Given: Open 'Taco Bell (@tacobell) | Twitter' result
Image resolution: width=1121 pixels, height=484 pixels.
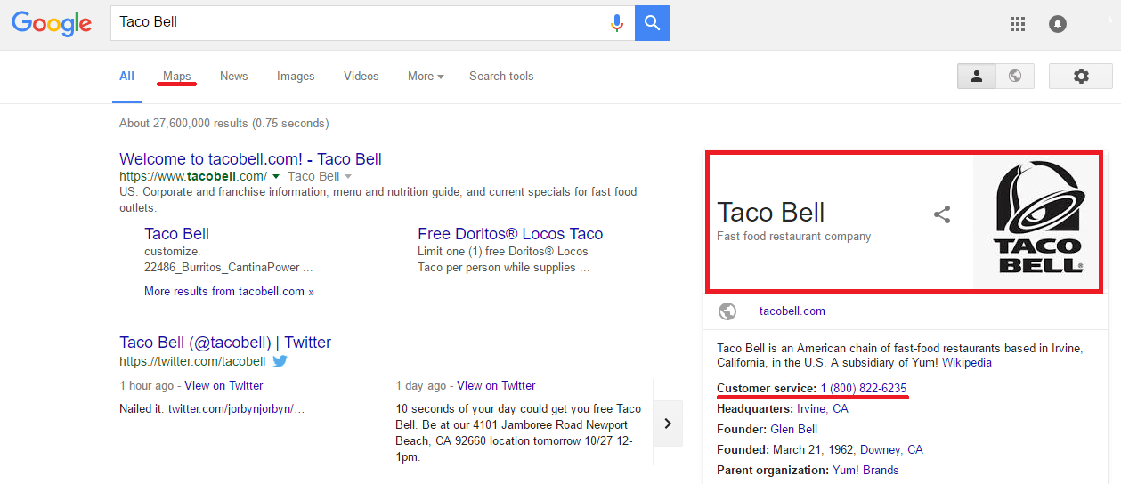Looking at the screenshot, I should (225, 343).
